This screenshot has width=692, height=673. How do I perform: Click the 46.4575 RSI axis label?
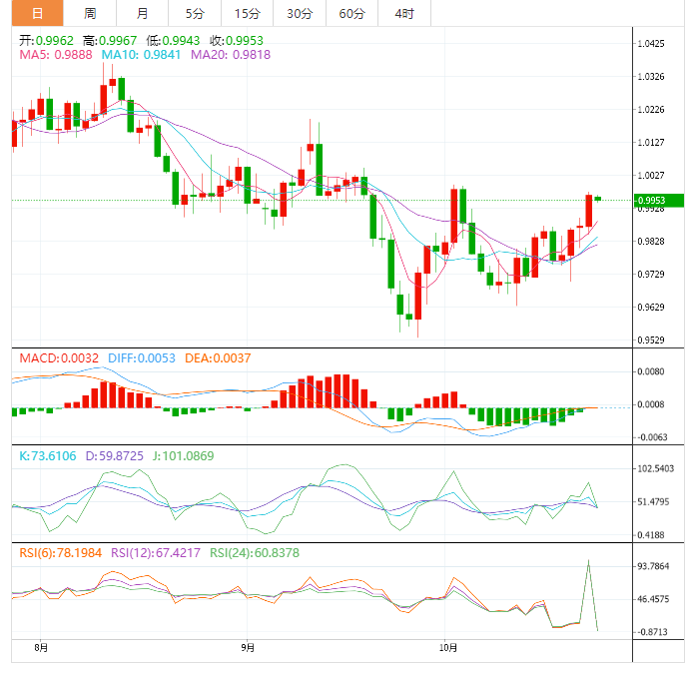coord(653,599)
